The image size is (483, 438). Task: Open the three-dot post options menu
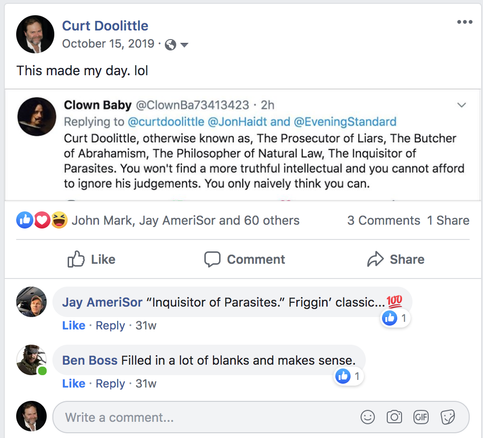point(464,22)
